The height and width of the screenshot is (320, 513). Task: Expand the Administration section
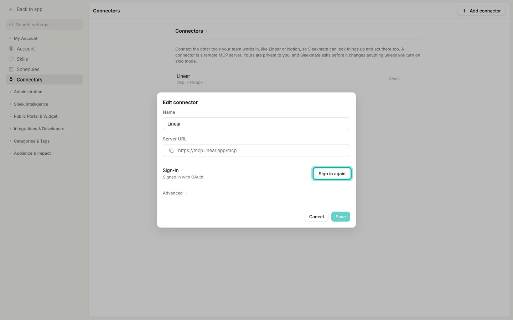(26, 92)
